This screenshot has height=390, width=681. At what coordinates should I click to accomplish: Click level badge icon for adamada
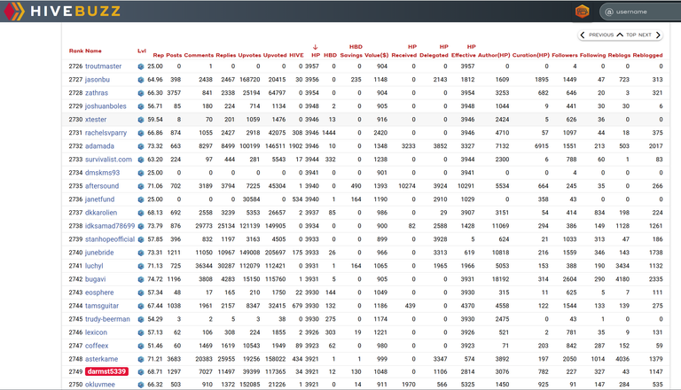pyautogui.click(x=141, y=146)
